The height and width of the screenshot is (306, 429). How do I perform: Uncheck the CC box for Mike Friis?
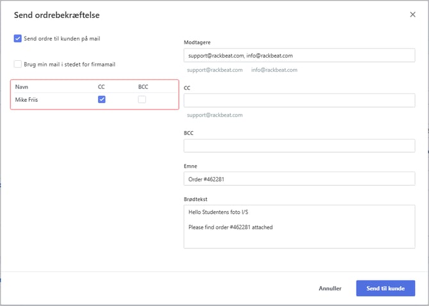pyautogui.click(x=102, y=99)
